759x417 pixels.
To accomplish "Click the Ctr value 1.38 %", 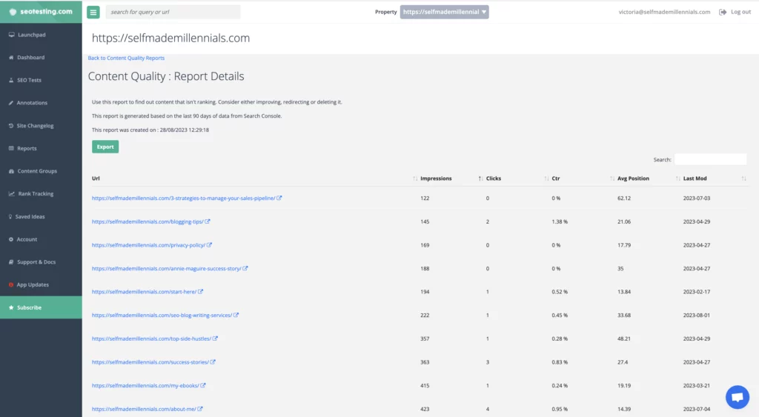I will 560,221.
